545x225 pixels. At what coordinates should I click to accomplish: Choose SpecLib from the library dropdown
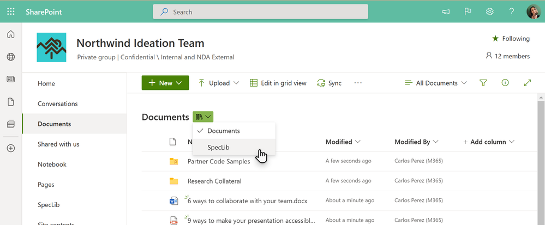pyautogui.click(x=234, y=148)
